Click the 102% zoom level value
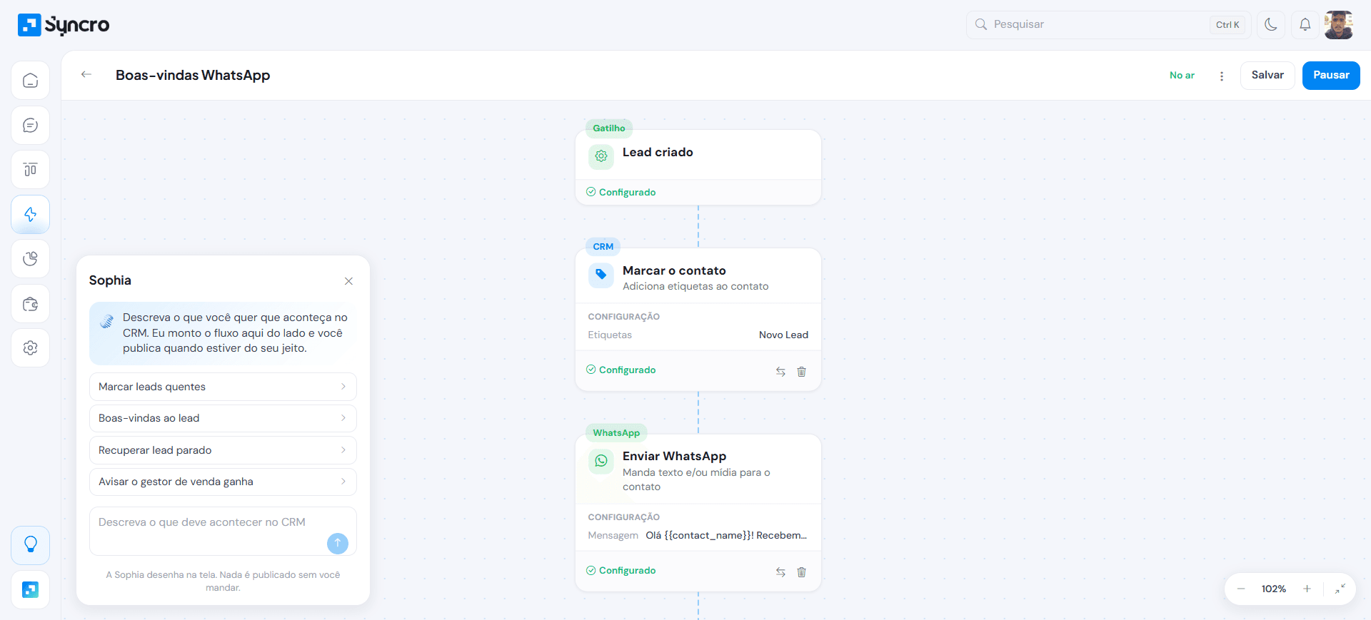The image size is (1371, 620). tap(1274, 589)
